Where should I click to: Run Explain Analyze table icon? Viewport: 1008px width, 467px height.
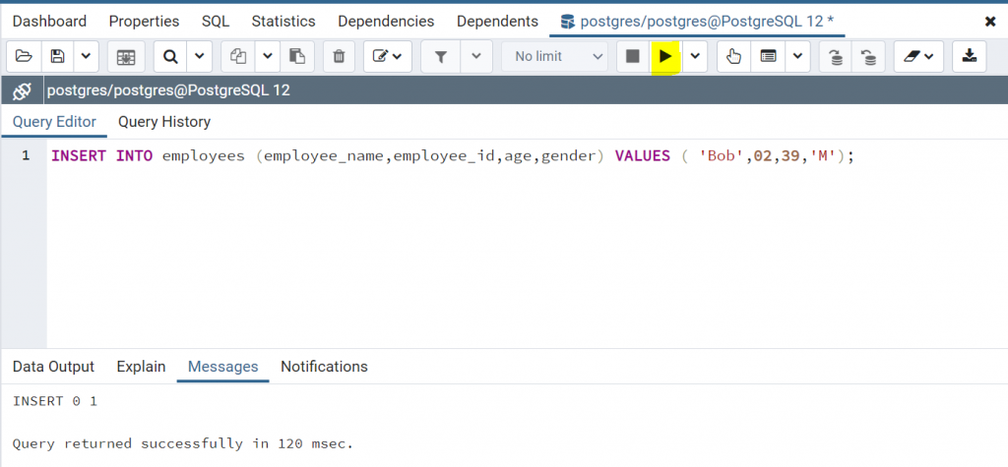click(768, 56)
